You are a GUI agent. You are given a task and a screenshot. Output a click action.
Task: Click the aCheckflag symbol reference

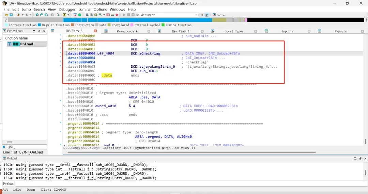click(x=150, y=53)
